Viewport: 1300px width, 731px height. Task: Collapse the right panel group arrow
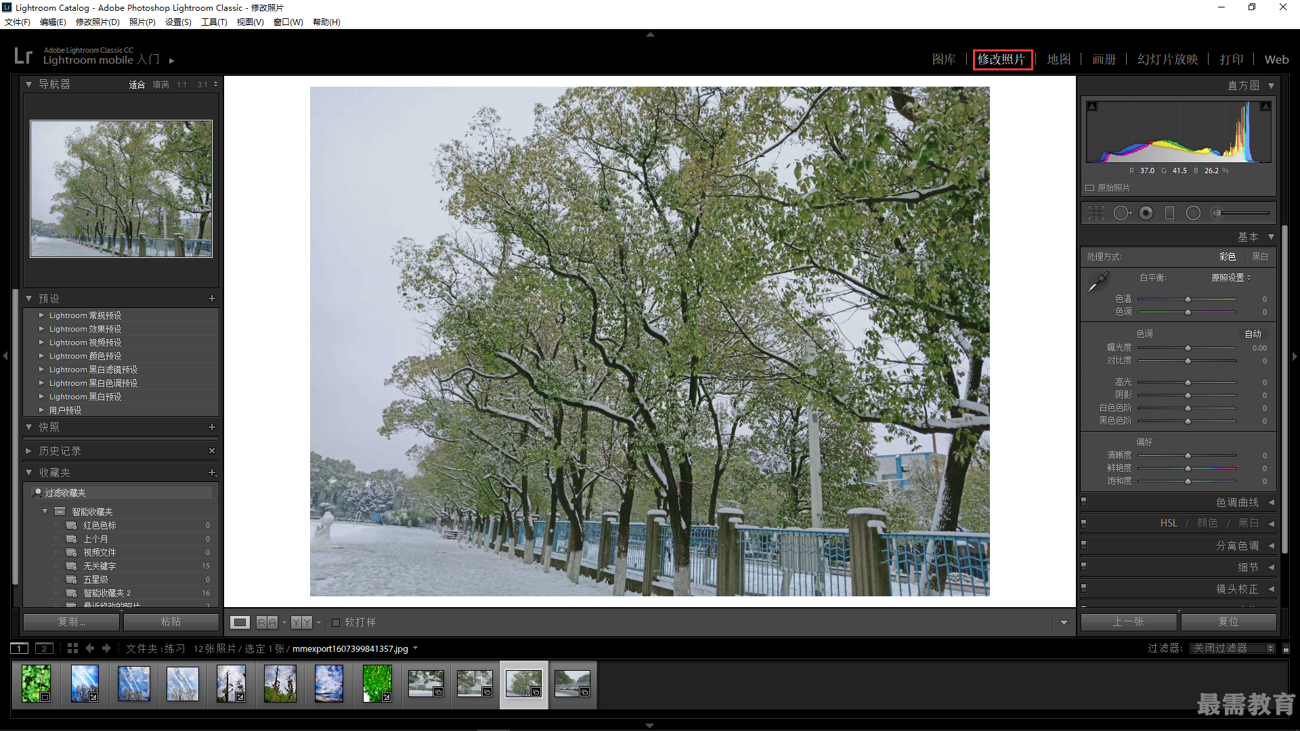[1295, 355]
